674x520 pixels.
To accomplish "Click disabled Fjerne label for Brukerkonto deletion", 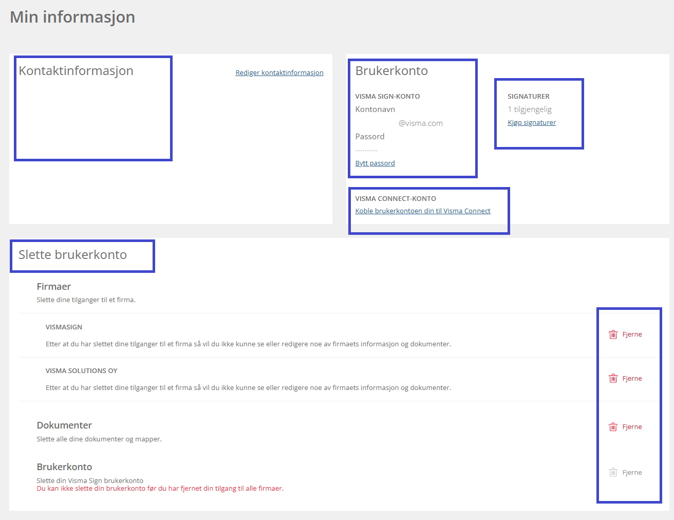I will tap(632, 473).
